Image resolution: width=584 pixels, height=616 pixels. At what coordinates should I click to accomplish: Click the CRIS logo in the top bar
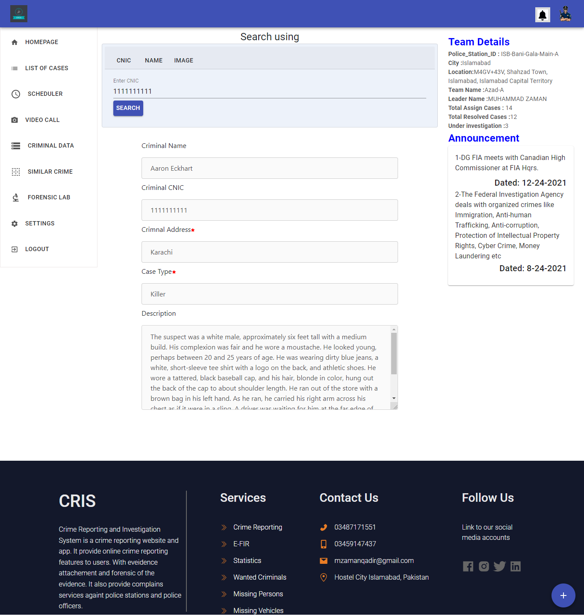point(18,13)
